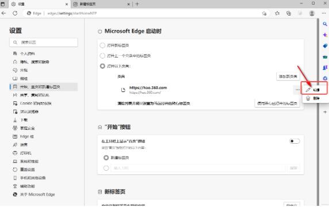Open the Discover sparkle icon in sidebar
Screen dimensions: 329x207
[x=325, y=35]
